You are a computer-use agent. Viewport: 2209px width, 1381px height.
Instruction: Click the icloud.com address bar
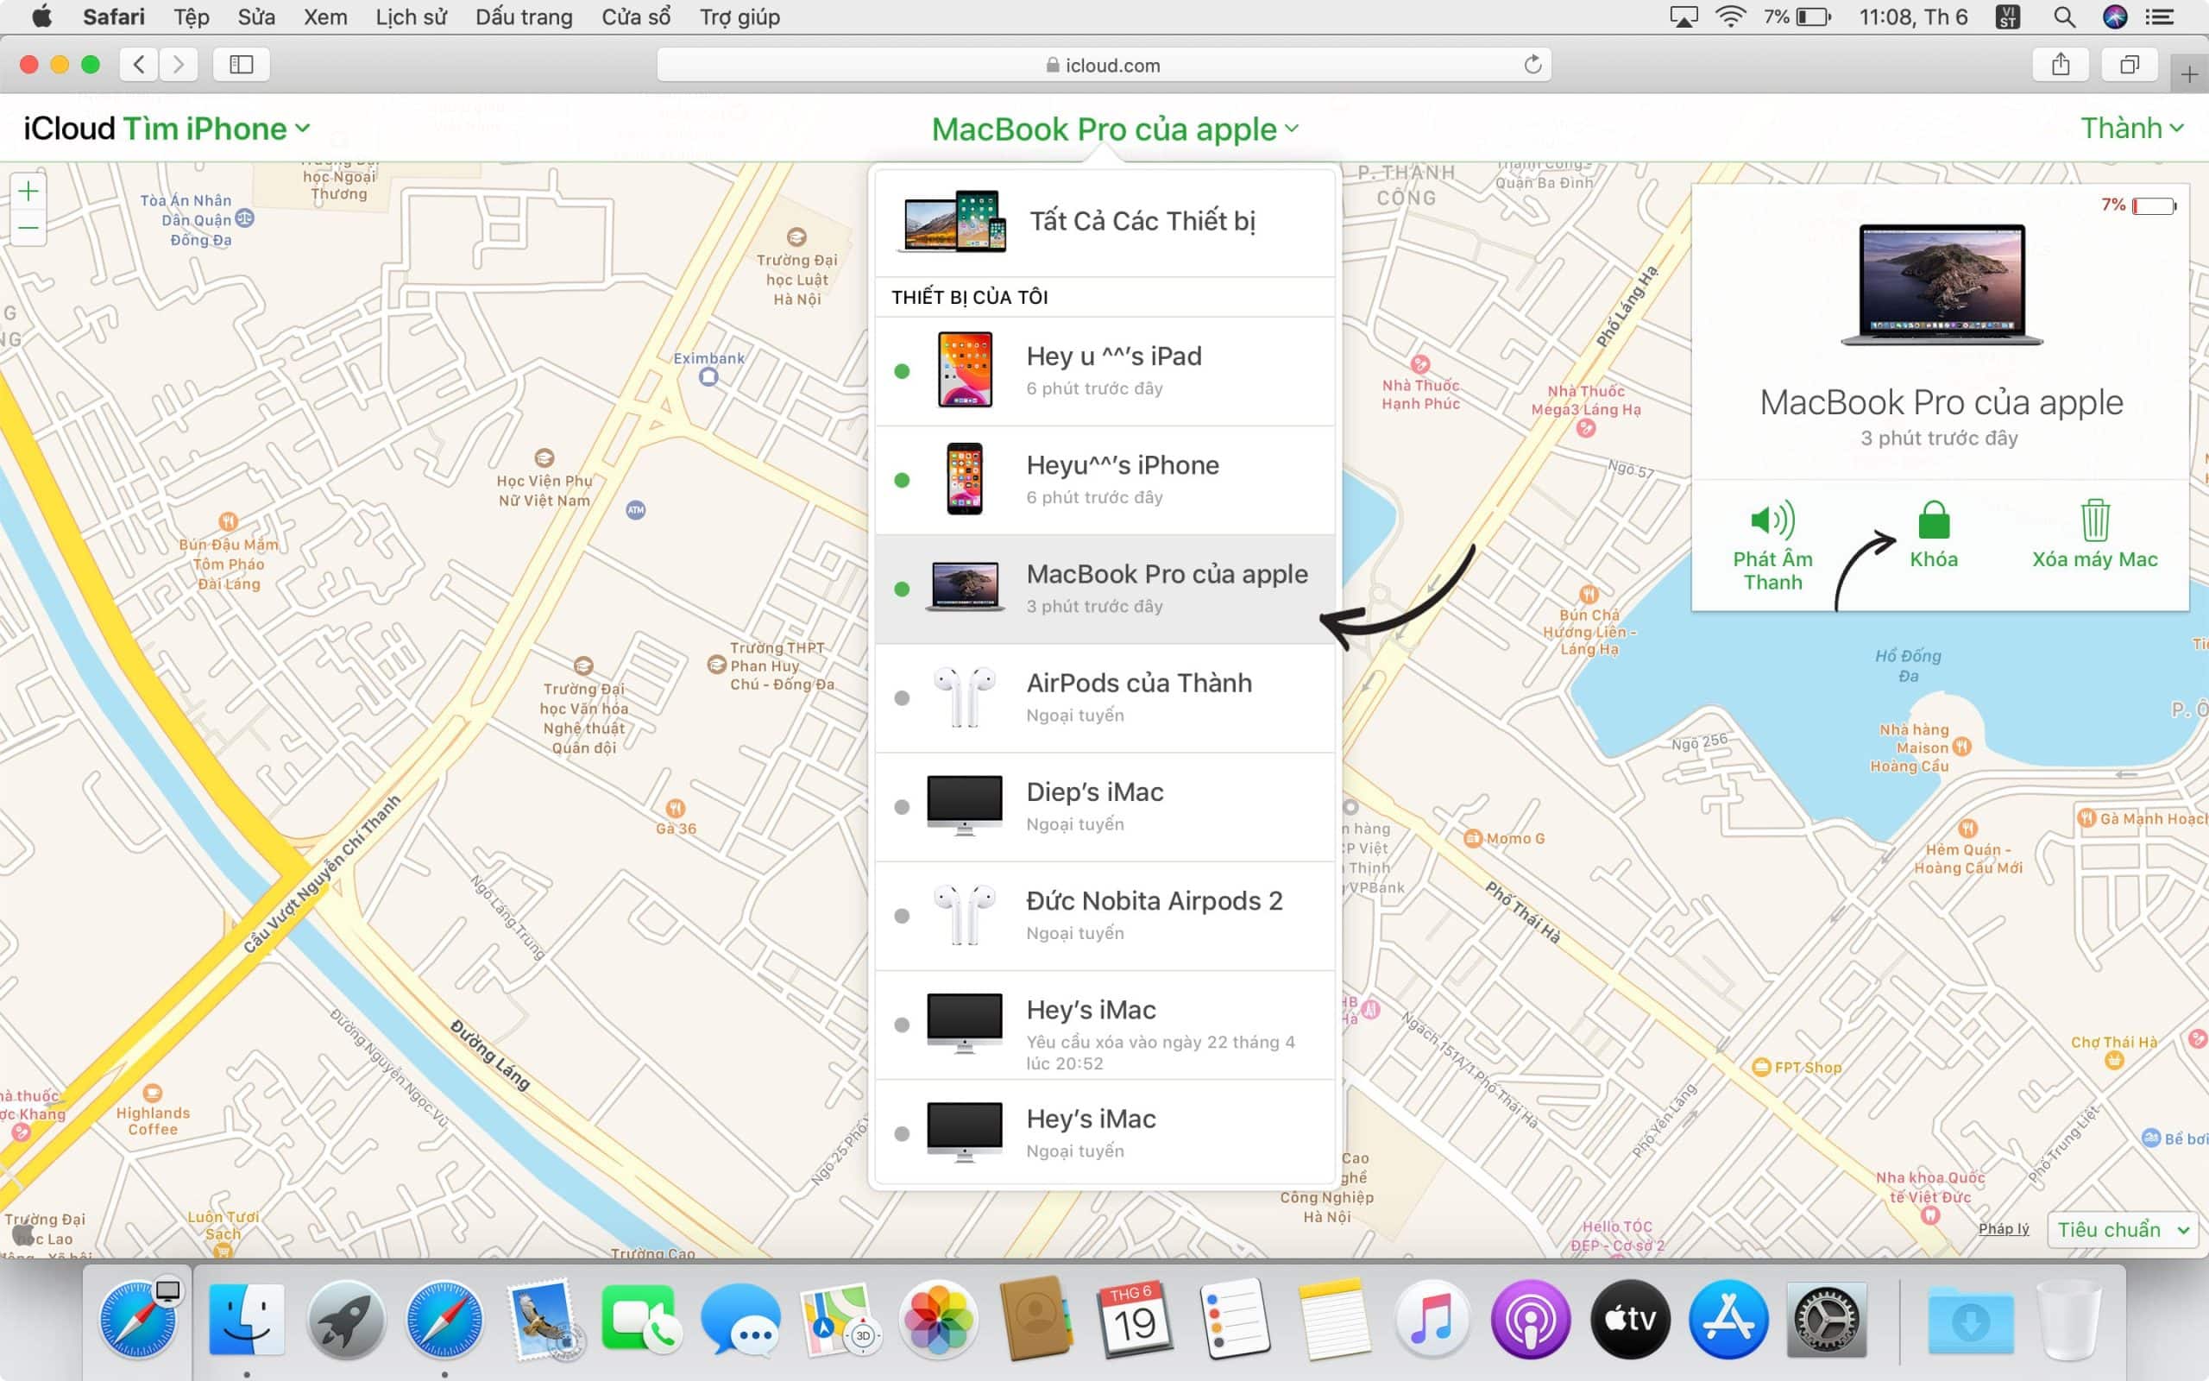pyautogui.click(x=1104, y=64)
